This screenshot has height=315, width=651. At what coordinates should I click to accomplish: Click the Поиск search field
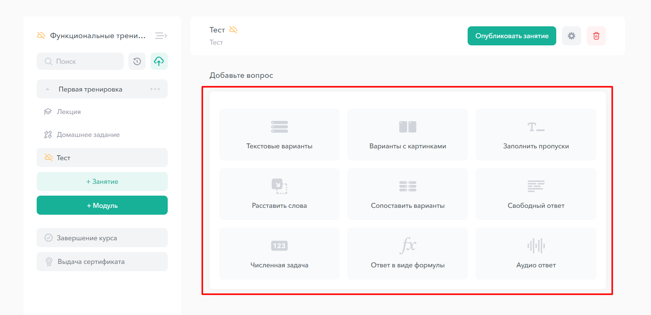[x=80, y=61]
